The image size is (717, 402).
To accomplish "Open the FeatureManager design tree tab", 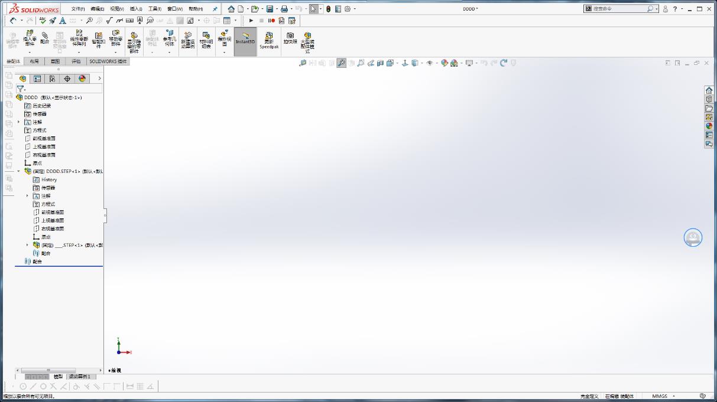I will 23,79.
